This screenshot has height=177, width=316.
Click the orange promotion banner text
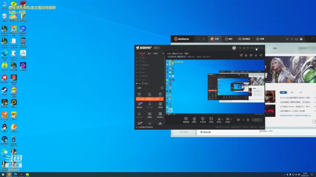pyautogui.click(x=148, y=99)
